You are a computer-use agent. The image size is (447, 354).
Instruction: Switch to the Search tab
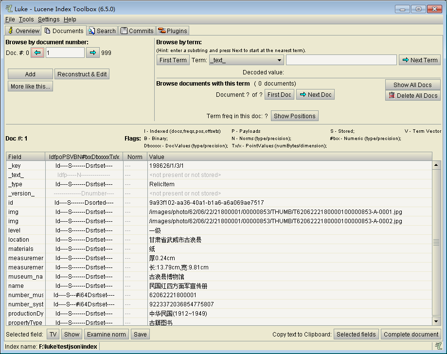[x=102, y=31]
